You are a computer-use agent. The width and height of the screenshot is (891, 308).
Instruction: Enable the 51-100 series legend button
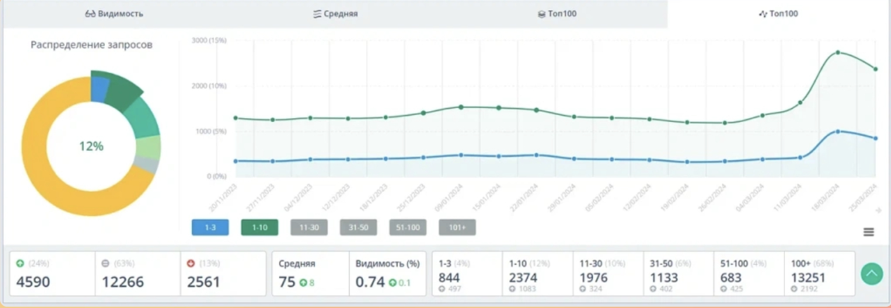coord(408,227)
